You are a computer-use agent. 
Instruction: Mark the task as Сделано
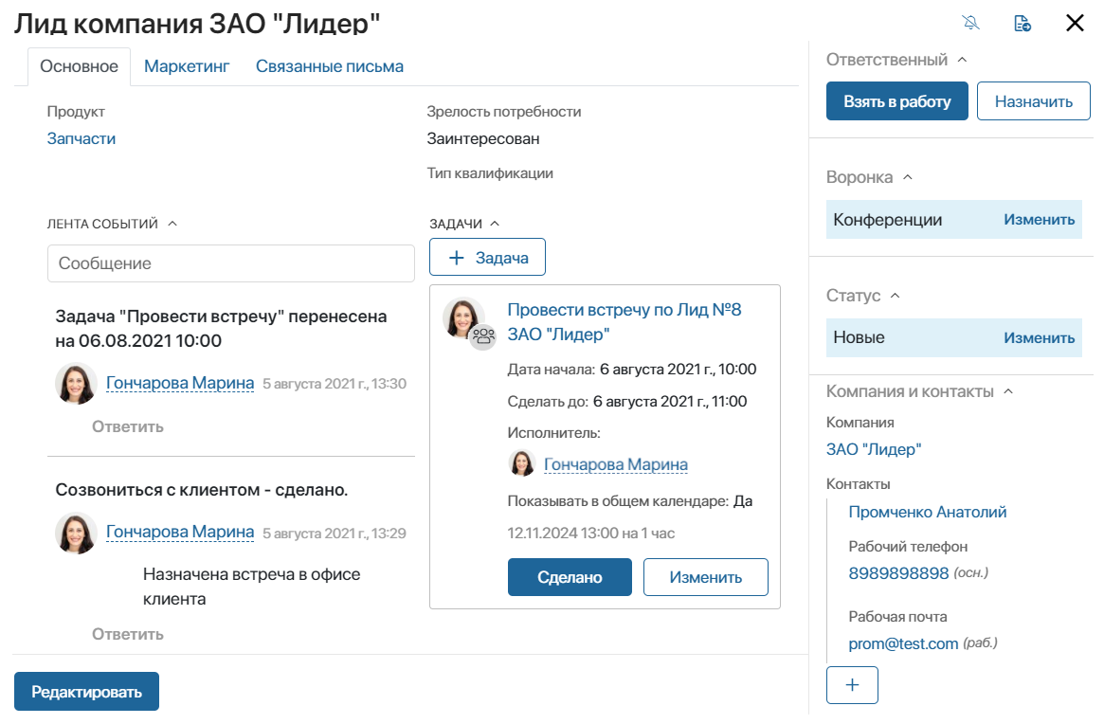coord(570,577)
